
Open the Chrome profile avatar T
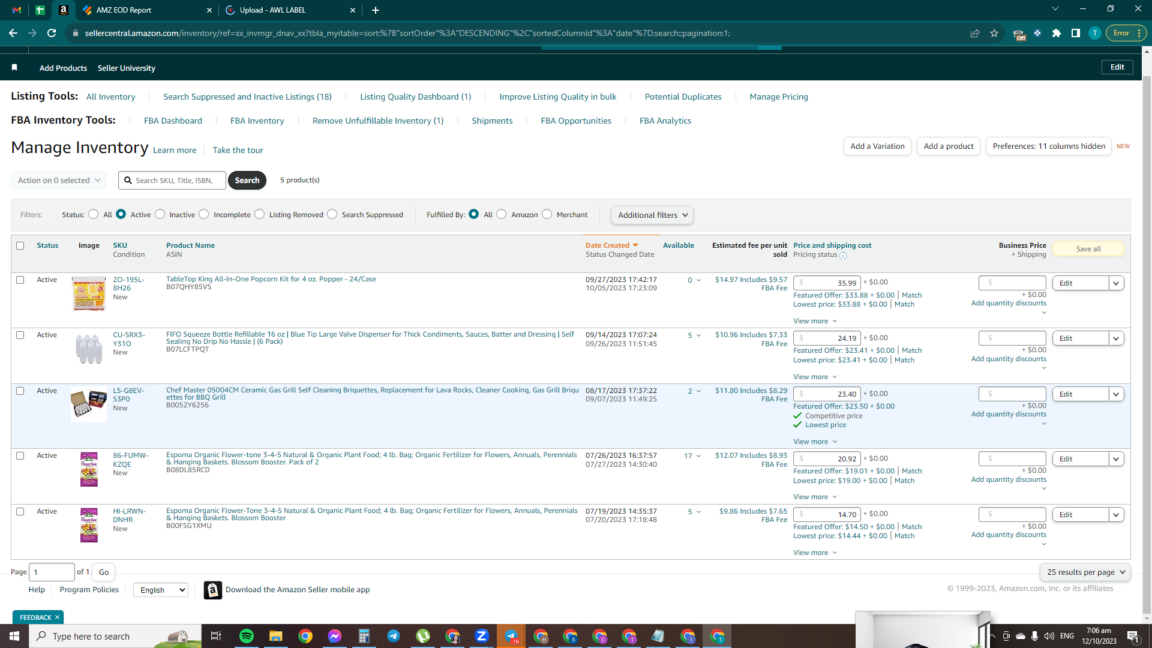coord(1095,33)
